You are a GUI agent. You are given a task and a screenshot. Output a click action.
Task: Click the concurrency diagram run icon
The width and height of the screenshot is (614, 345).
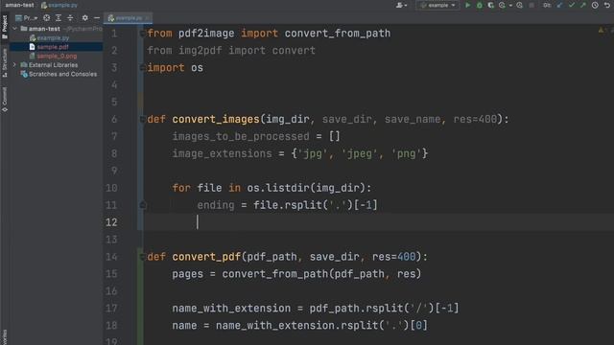point(520,5)
